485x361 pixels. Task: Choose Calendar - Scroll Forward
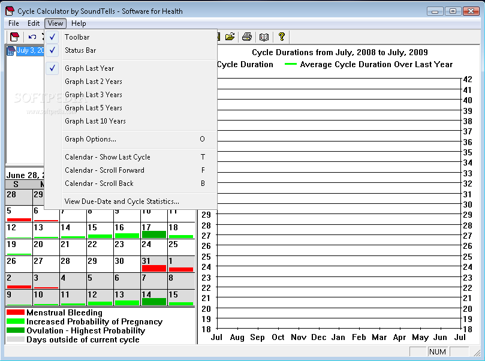(131, 170)
